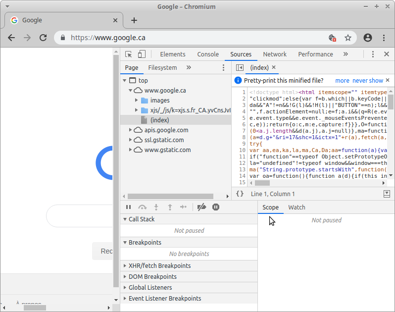The height and width of the screenshot is (312, 395).
Task: Click the 'never show' link
Action: tap(368, 81)
